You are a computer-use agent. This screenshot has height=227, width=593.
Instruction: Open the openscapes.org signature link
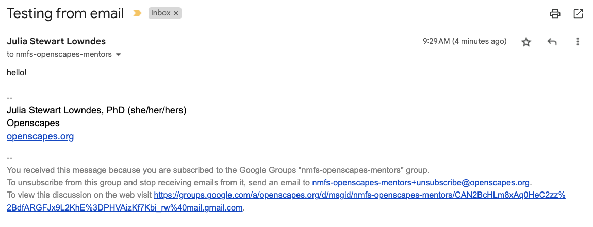point(40,136)
